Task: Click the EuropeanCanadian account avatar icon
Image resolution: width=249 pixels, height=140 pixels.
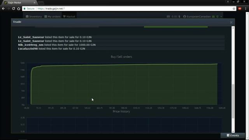Action: pyautogui.click(x=184, y=17)
